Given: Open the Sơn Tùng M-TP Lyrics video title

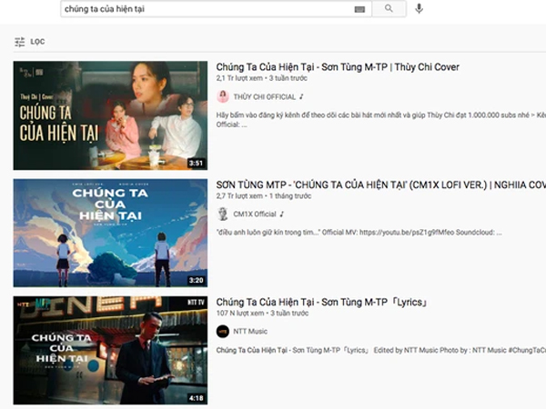Looking at the screenshot, I should [322, 302].
